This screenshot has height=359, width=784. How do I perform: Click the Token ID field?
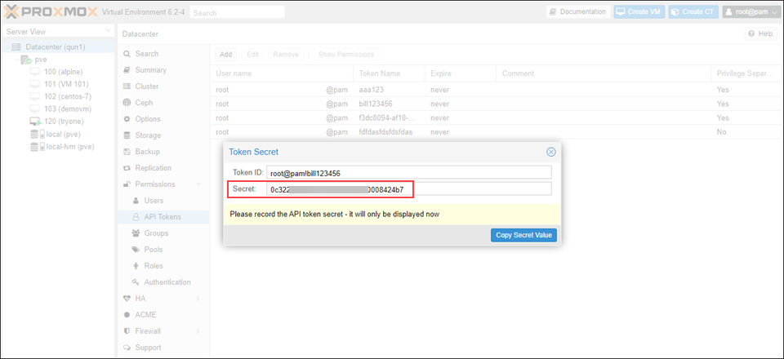click(408, 173)
